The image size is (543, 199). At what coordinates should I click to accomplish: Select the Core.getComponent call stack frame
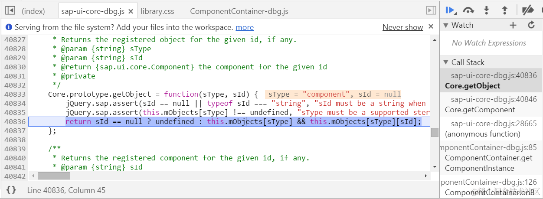[491, 104]
